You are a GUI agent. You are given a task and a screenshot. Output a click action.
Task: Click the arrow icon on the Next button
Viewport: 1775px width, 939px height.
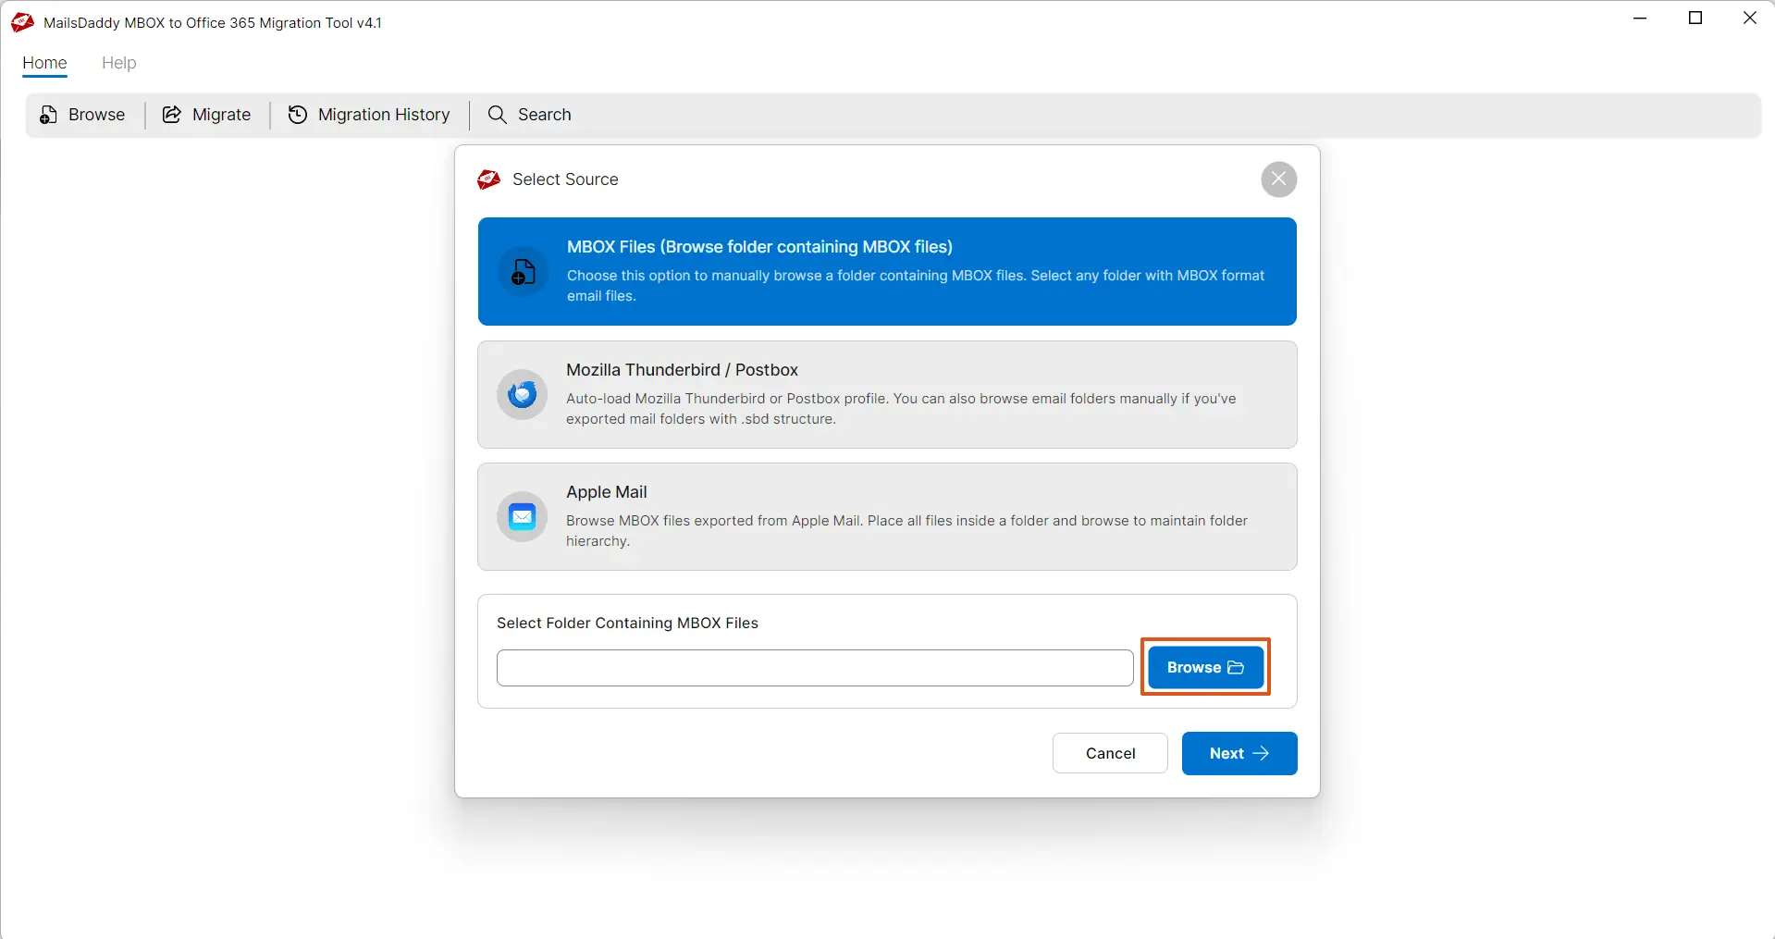pos(1260,753)
